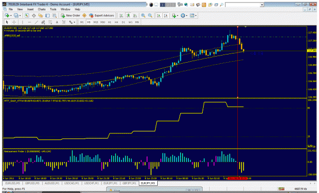Select the Trendline drawing tool

coord(36,22)
